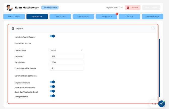Open the Contract Type dropdown
169x109 pixels.
(x=66, y=50)
